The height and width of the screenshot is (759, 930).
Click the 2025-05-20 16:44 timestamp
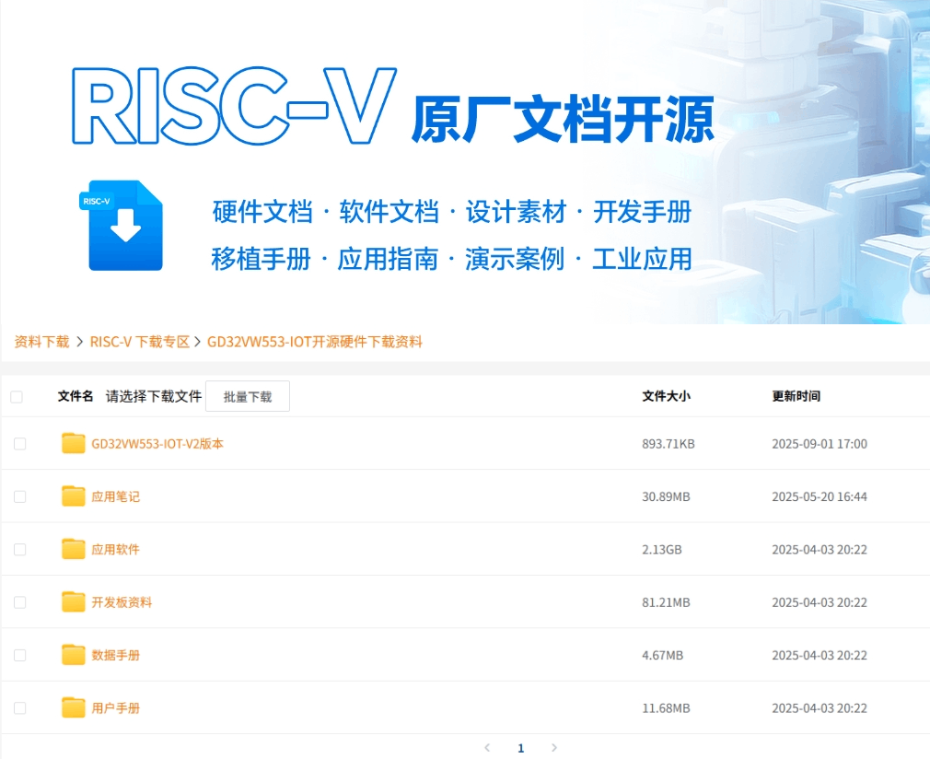[x=820, y=496]
